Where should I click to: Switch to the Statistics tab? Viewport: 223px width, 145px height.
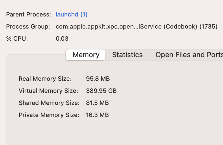[x=127, y=55]
